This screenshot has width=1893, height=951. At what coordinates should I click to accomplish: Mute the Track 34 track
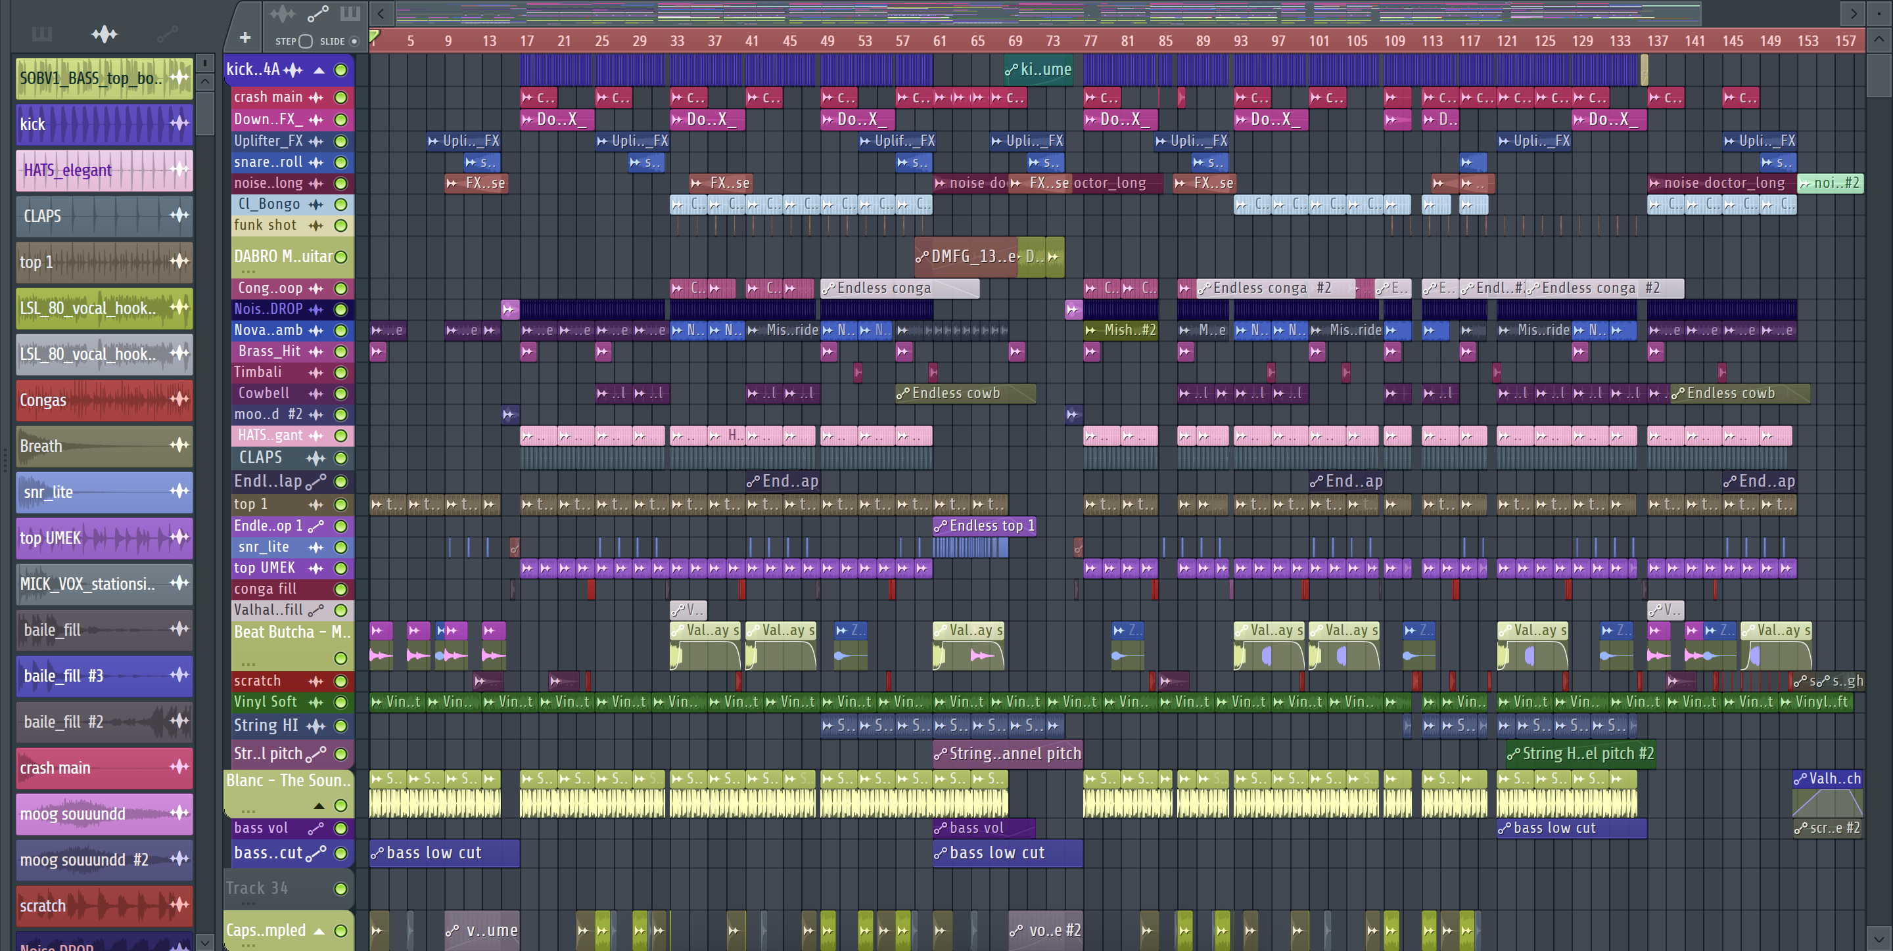point(341,889)
